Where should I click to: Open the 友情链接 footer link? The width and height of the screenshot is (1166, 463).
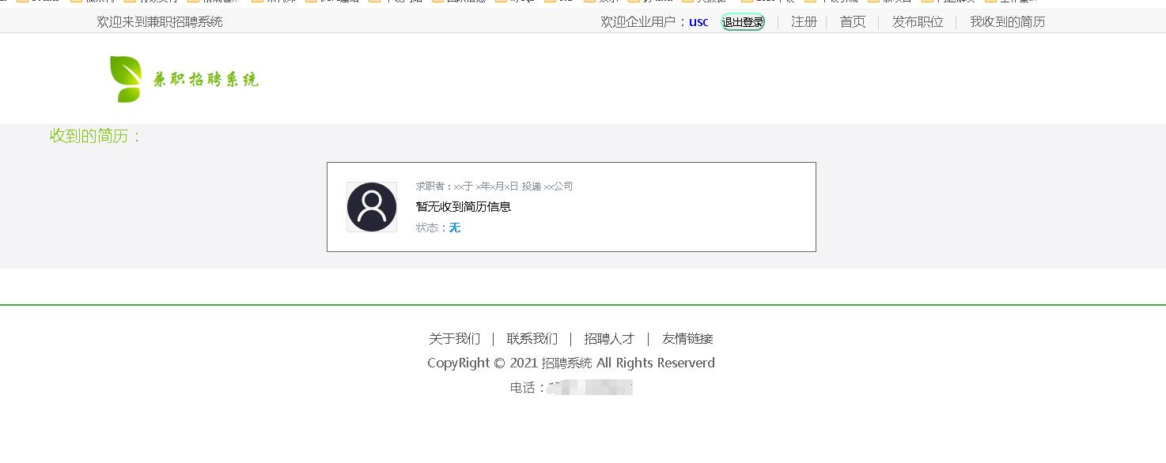pos(687,338)
